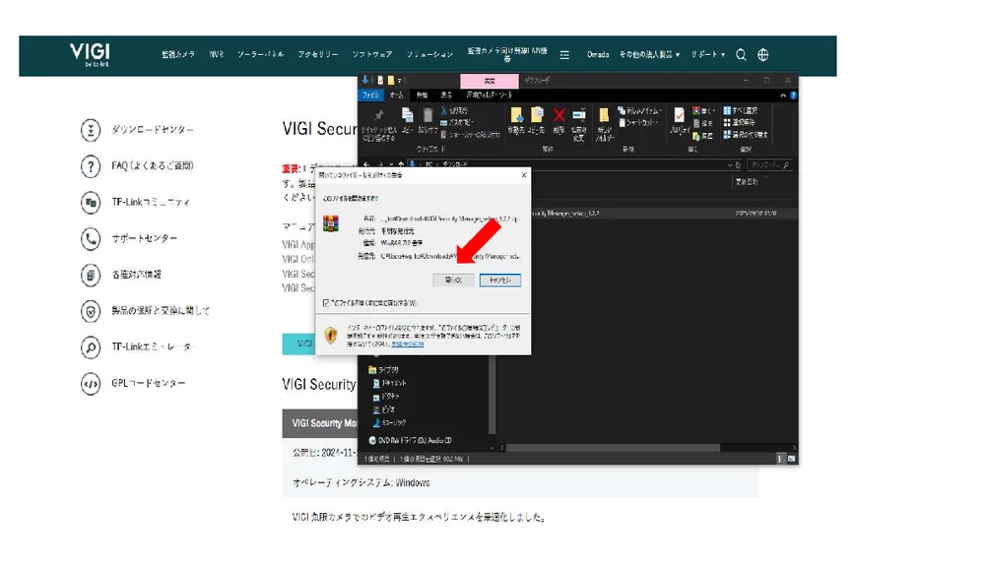Expand その他の法人製品 dropdown in header
985x567 pixels.
(649, 54)
